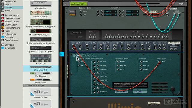
Task: Open Reason Sounds library icon
Action: point(3,15)
